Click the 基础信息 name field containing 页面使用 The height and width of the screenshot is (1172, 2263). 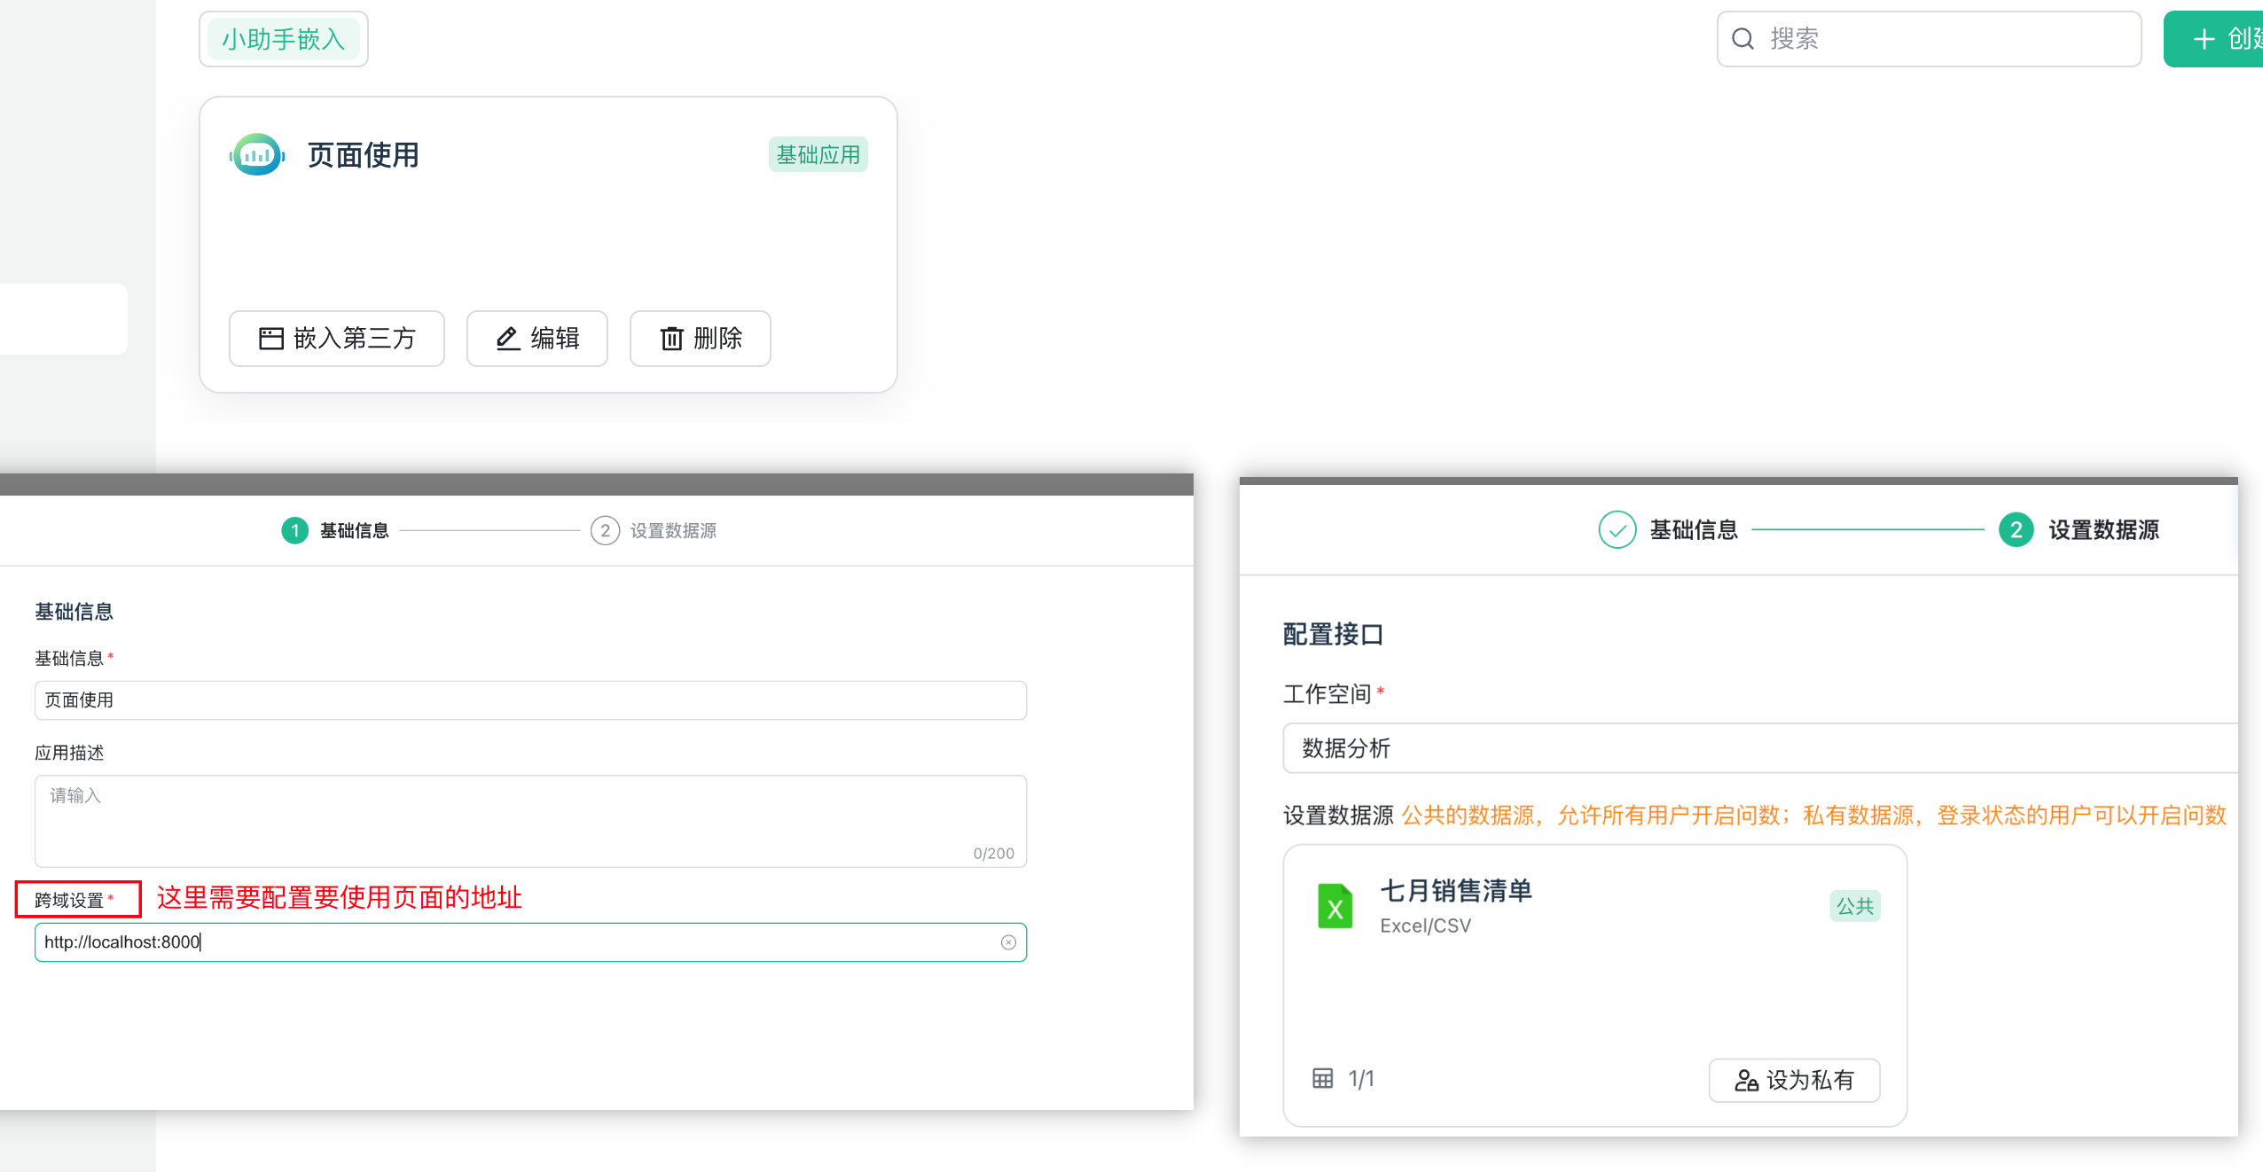pyautogui.click(x=530, y=700)
